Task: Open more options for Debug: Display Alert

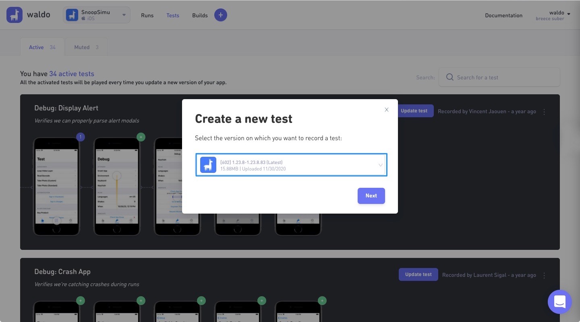Action: 544,112
